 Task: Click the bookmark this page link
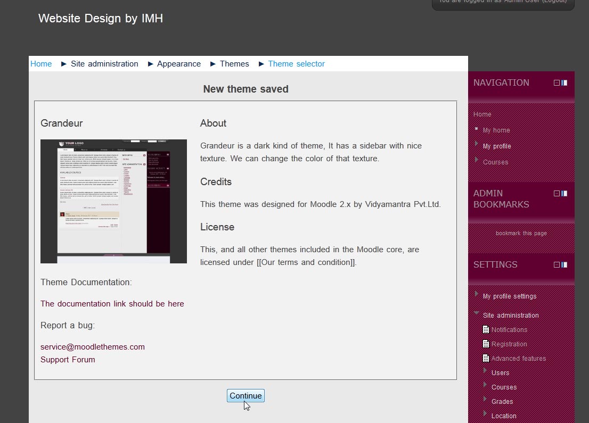(x=521, y=233)
